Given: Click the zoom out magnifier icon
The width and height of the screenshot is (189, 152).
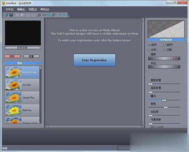Looking at the screenshot, I should point(54,15).
